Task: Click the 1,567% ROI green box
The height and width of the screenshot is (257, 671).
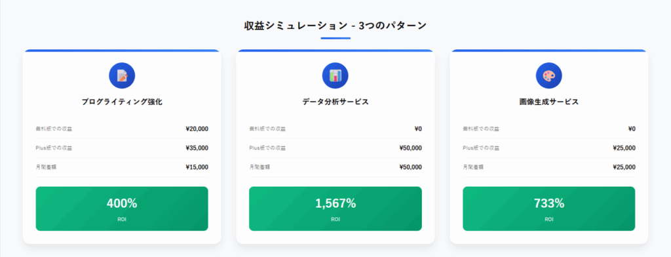Action: tap(335, 208)
